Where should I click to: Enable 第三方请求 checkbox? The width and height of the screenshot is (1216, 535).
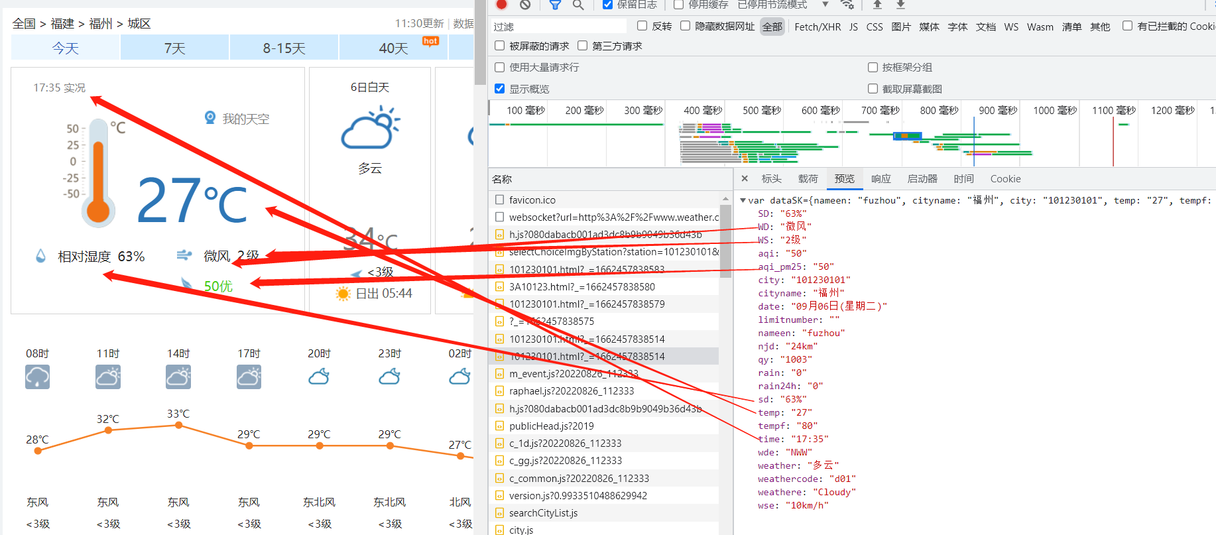pos(583,46)
